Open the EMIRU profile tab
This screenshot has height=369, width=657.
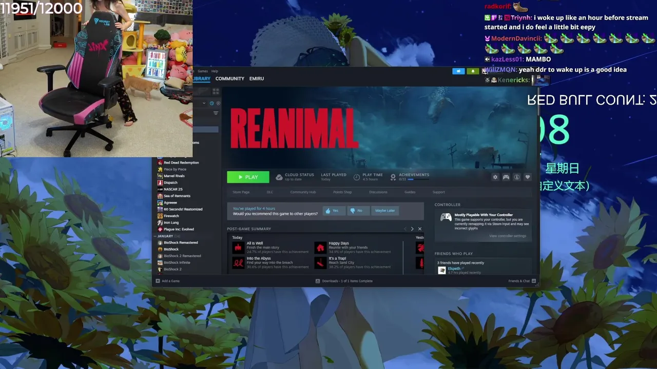[257, 78]
